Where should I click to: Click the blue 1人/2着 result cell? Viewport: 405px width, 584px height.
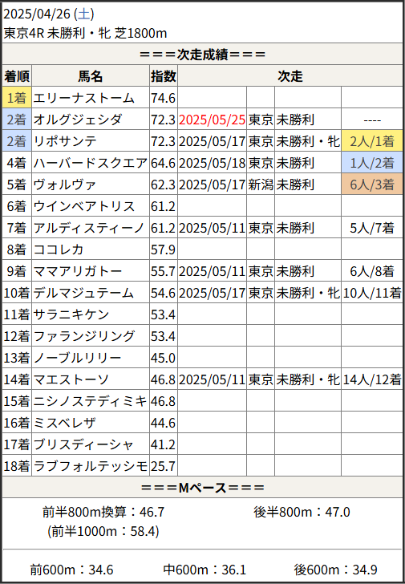coord(372,163)
